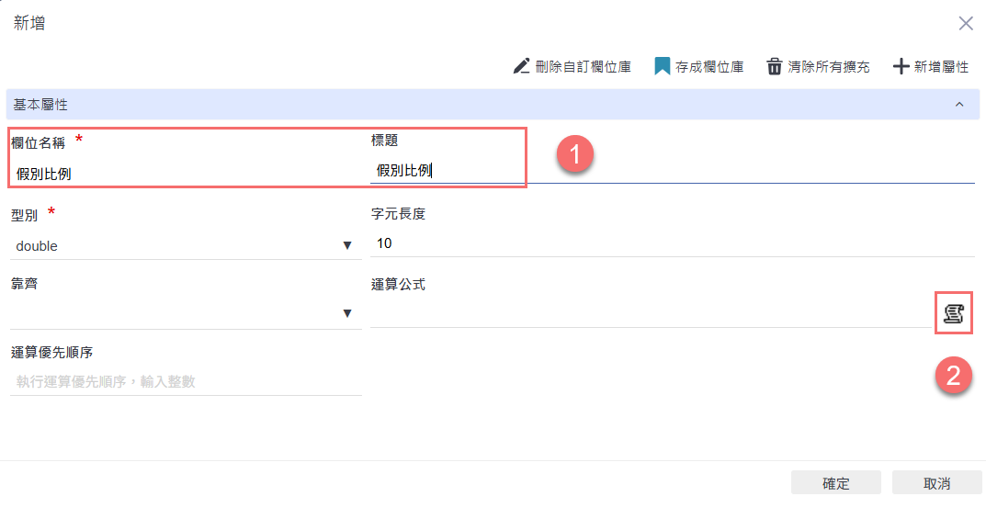This screenshot has width=986, height=519.
Task: Expand the 靠齊 alignment dropdown arrow
Action: (347, 313)
